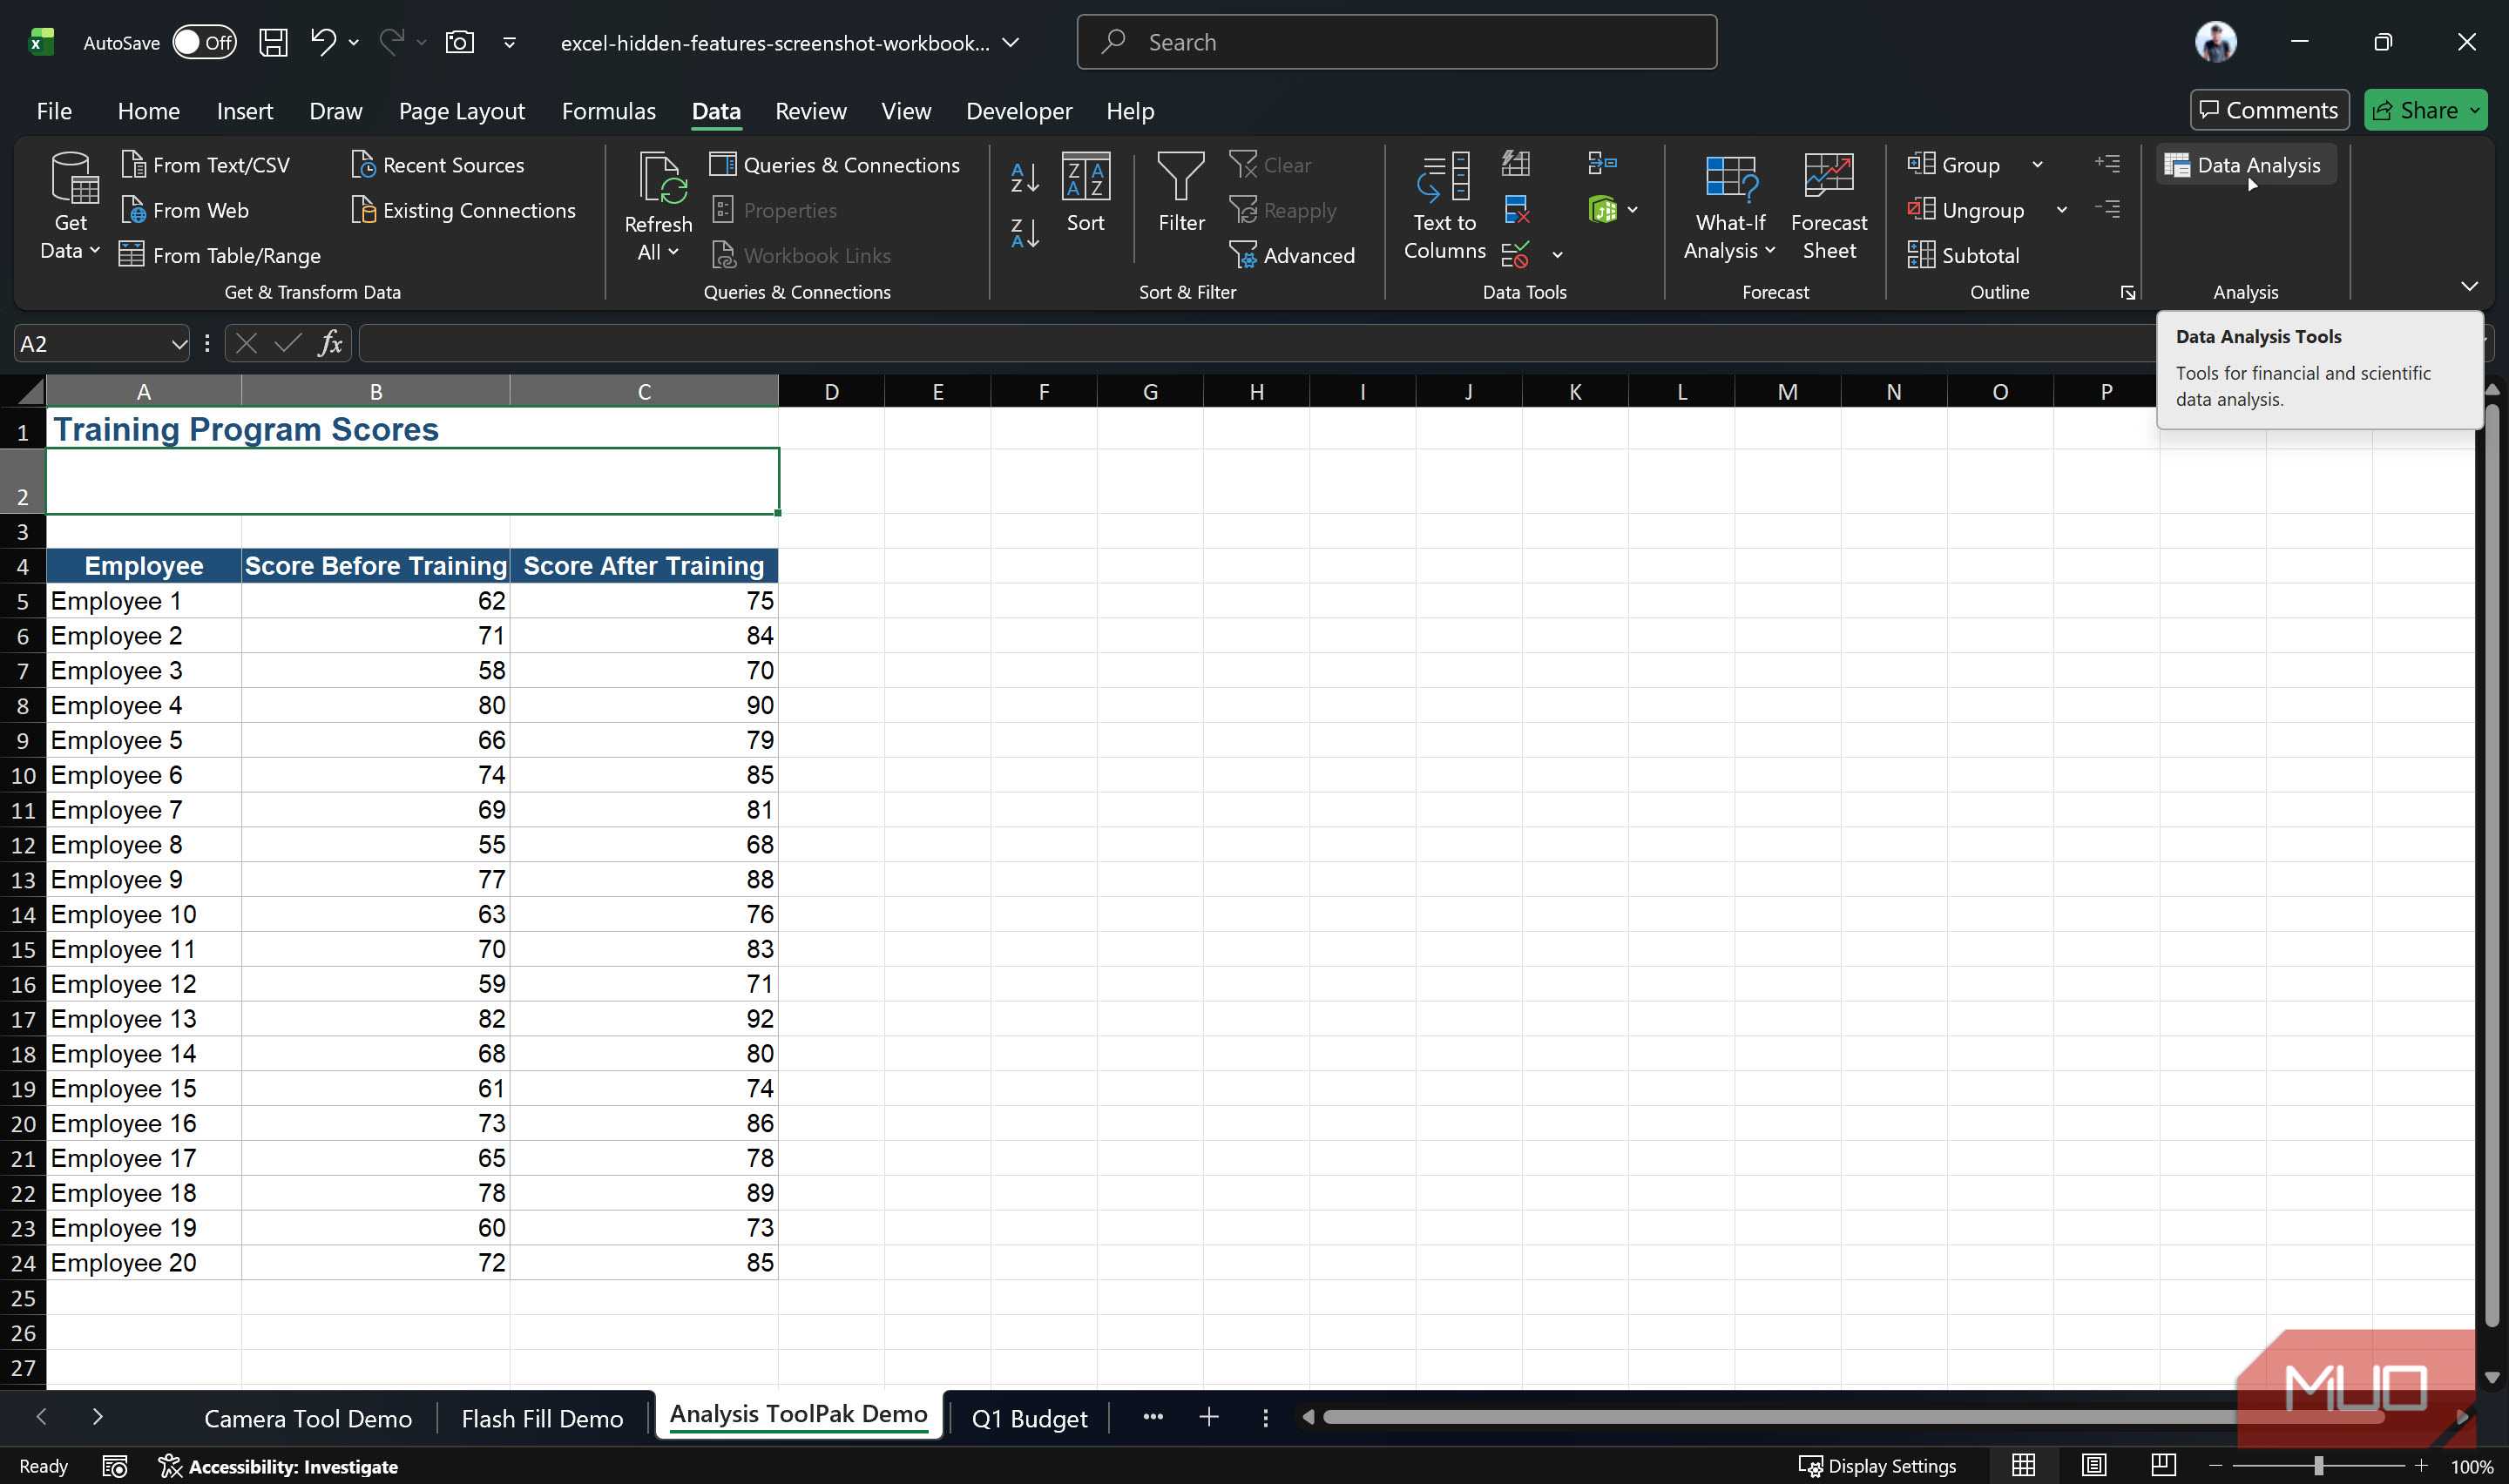Viewport: 2509px width, 1484px height.
Task: Open Display Settings in status bar
Action: point(1877,1466)
